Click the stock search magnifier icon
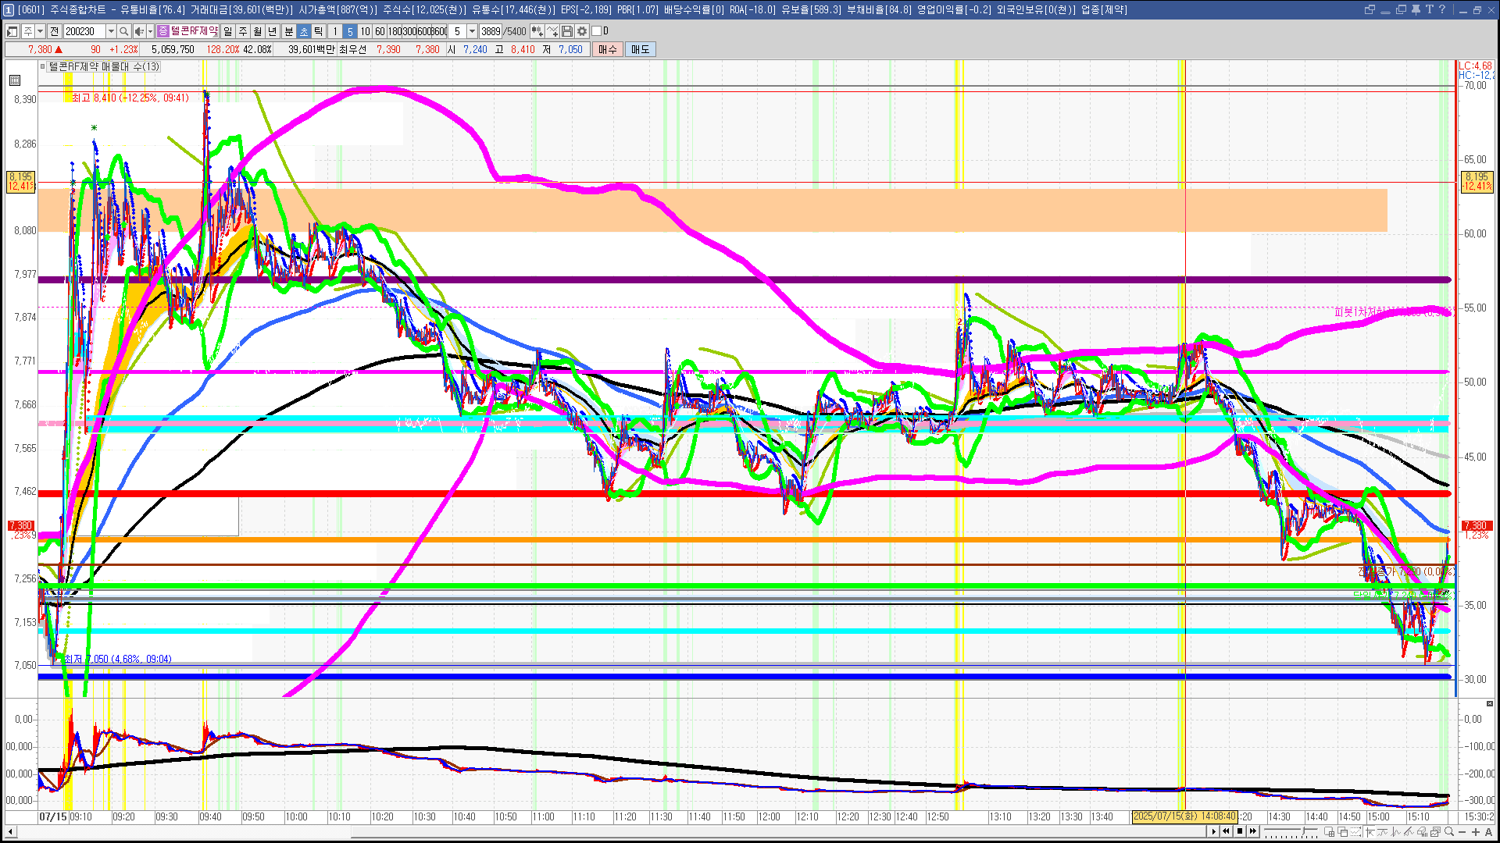The image size is (1500, 843). point(123,31)
